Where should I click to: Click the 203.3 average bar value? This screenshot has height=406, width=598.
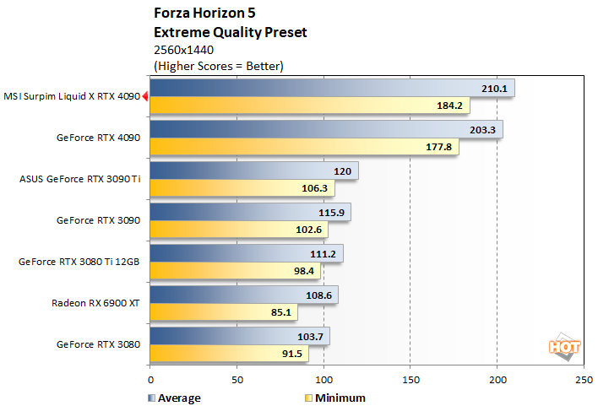(x=482, y=130)
